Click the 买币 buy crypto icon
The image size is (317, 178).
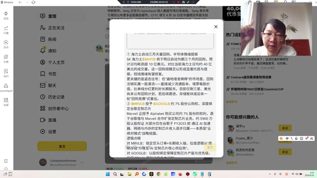pyautogui.click(x=6, y=44)
